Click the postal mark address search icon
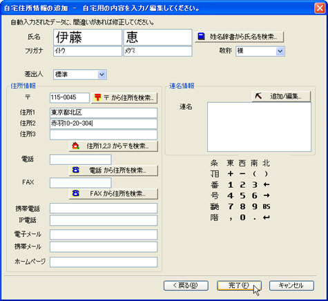The width and height of the screenshot is (328, 301). (98, 98)
